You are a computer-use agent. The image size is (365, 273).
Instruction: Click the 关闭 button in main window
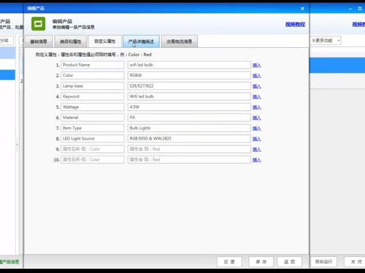pos(356,262)
